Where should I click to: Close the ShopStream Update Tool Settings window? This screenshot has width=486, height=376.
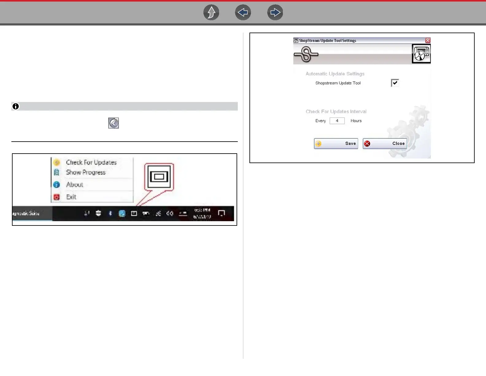pos(428,40)
